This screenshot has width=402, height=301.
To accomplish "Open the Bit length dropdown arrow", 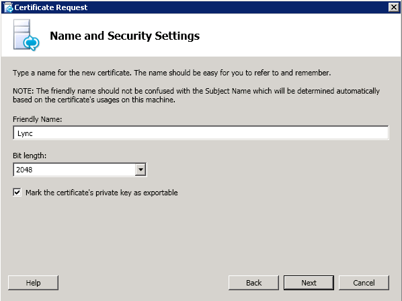I will click(140, 170).
